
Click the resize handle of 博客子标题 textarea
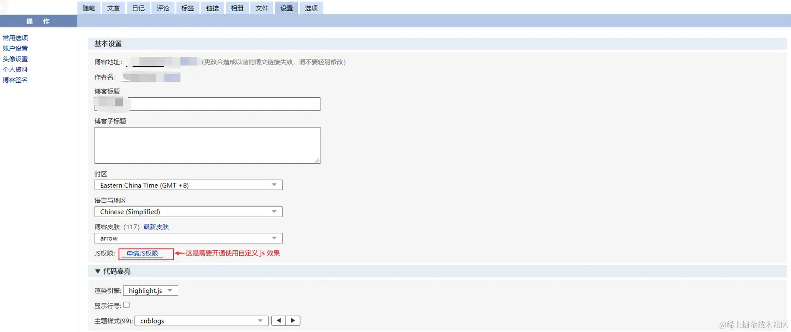[317, 161]
